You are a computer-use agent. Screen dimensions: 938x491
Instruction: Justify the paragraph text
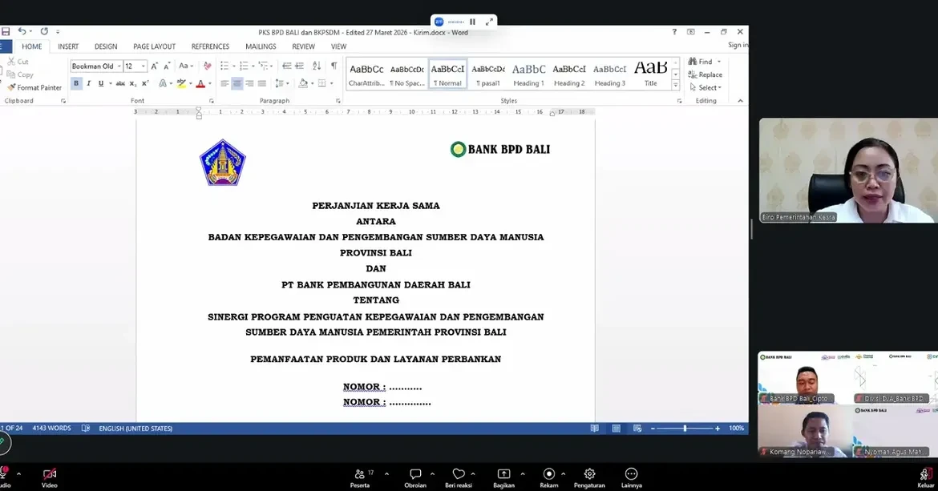tap(262, 83)
